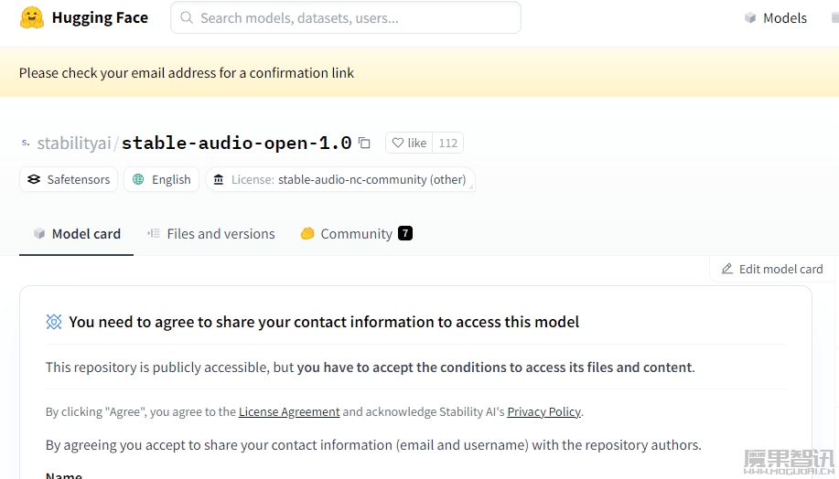839x479 pixels.
Task: Click 'By agreeing you accept to share' sentence
Action: tap(373, 445)
